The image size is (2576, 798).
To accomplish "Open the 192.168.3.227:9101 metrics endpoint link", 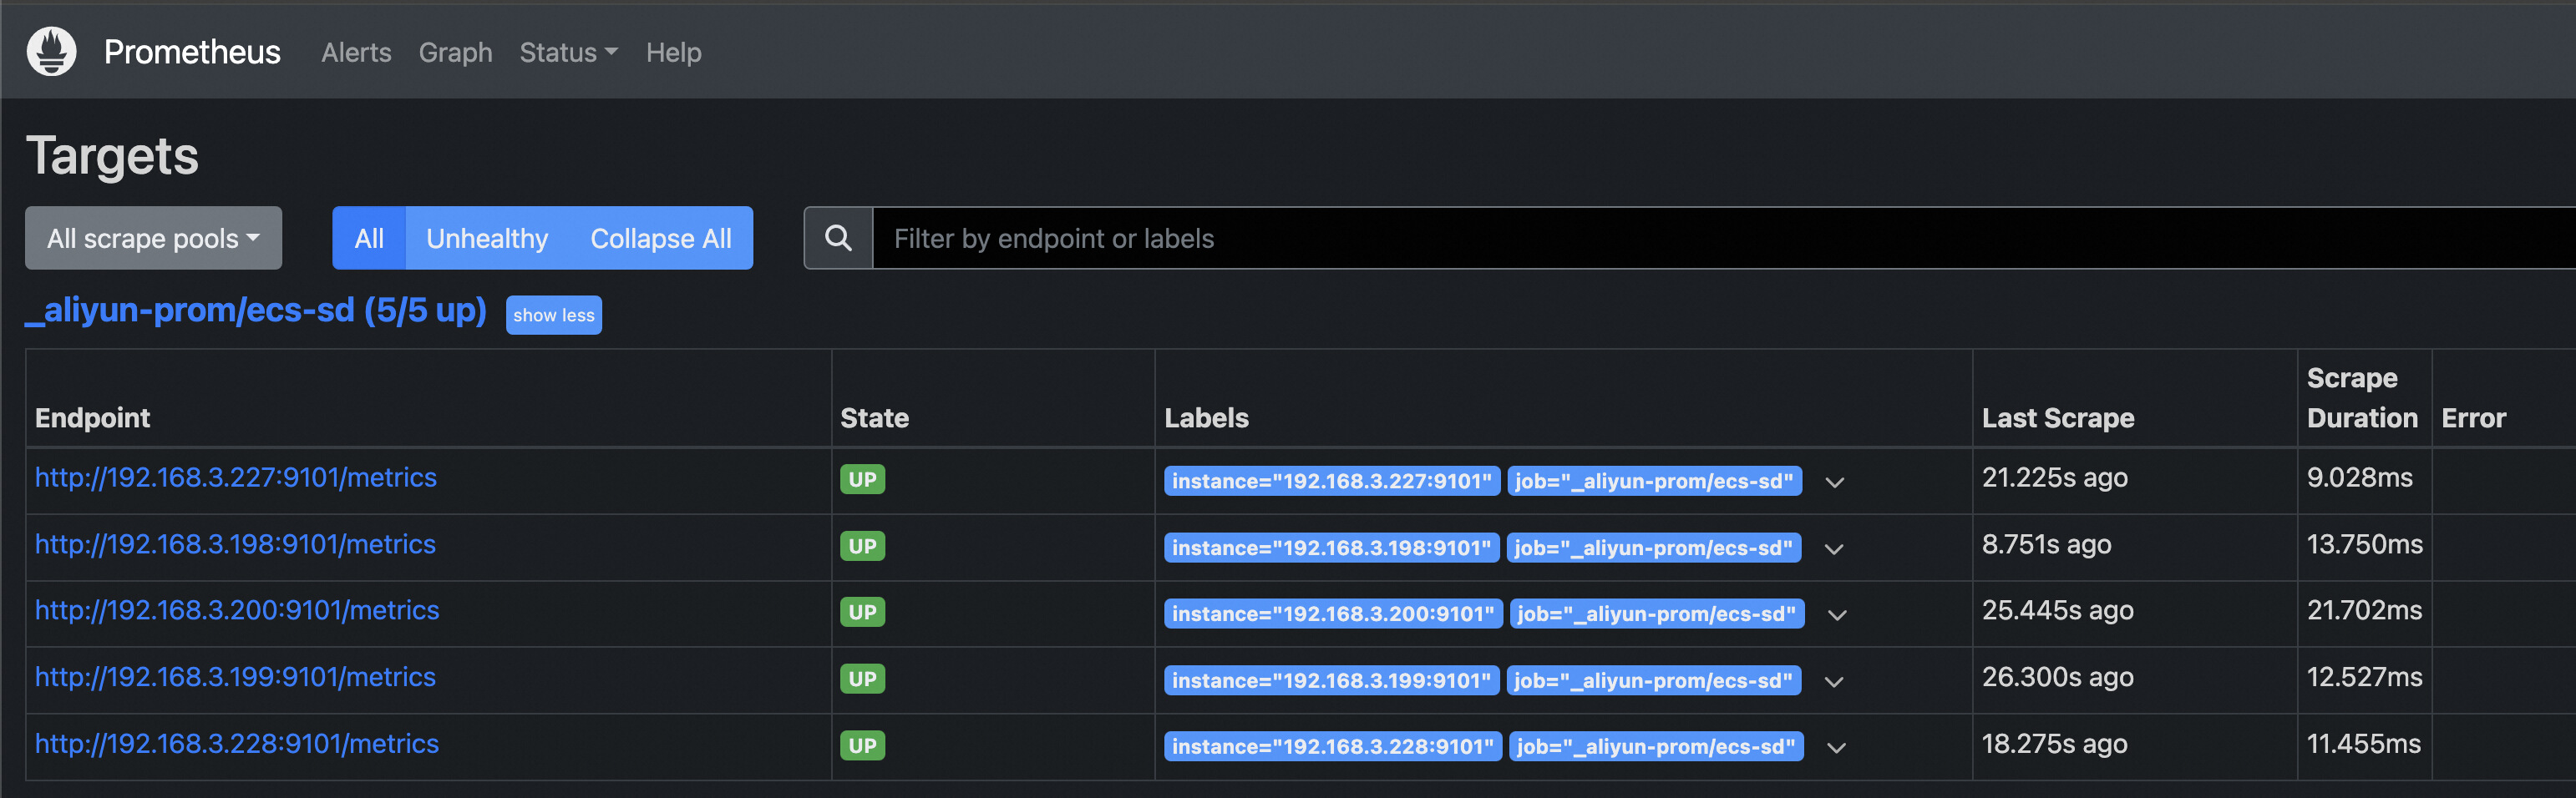I will [x=236, y=477].
